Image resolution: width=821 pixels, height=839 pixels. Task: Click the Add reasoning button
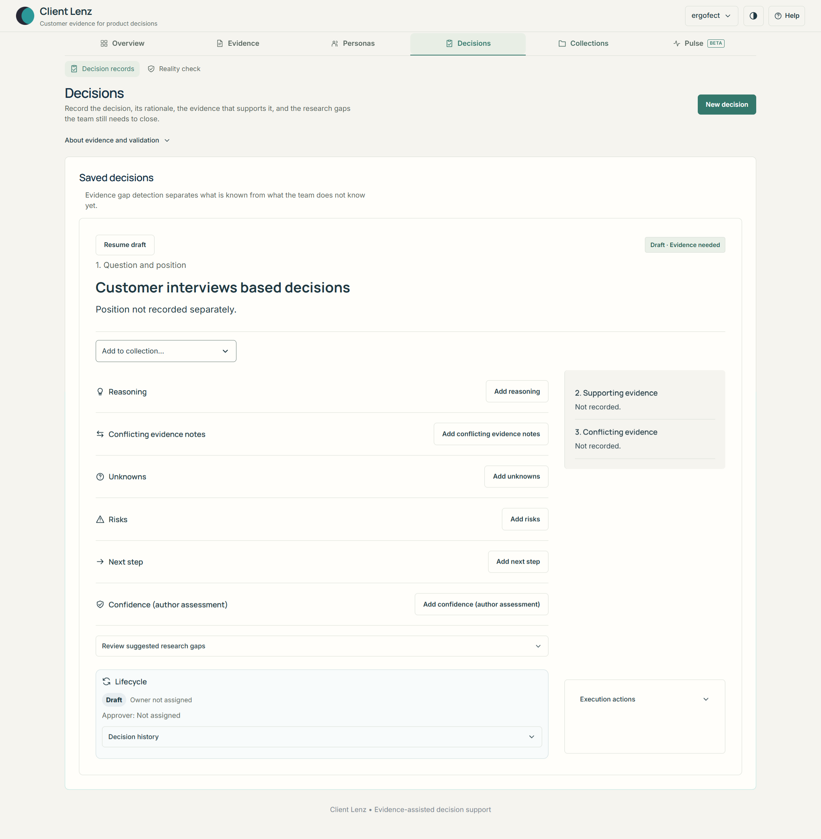517,391
